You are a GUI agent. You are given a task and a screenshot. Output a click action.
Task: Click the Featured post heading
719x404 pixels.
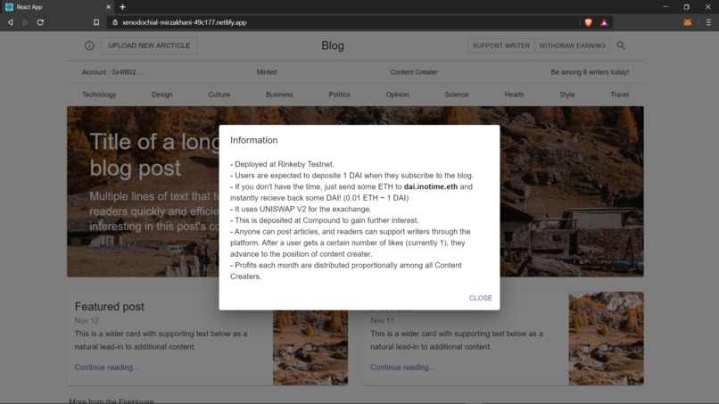click(109, 306)
